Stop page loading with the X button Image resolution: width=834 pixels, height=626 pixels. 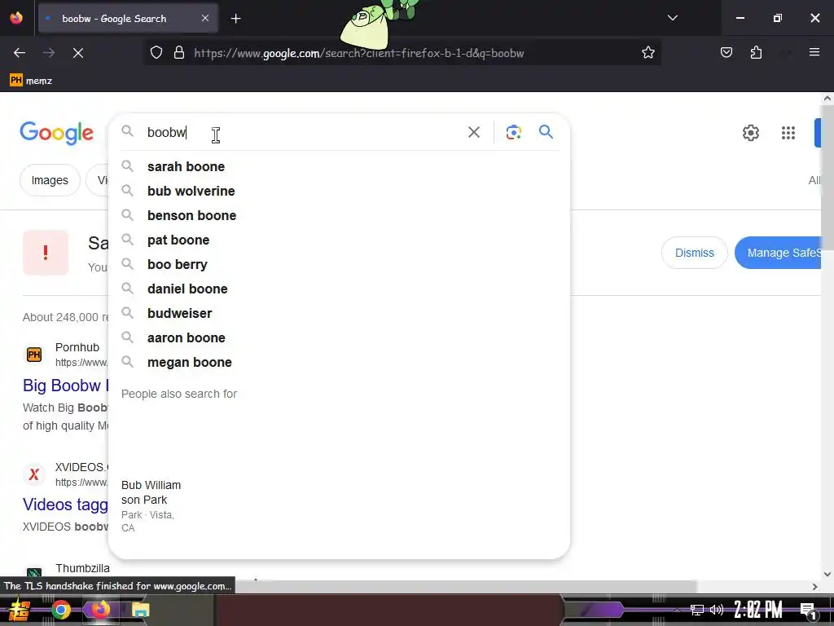pyautogui.click(x=78, y=53)
